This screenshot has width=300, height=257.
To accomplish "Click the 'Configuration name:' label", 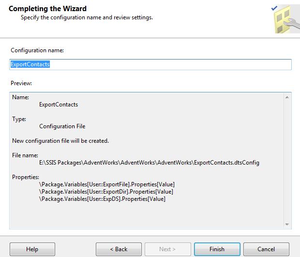I will coord(37,50).
